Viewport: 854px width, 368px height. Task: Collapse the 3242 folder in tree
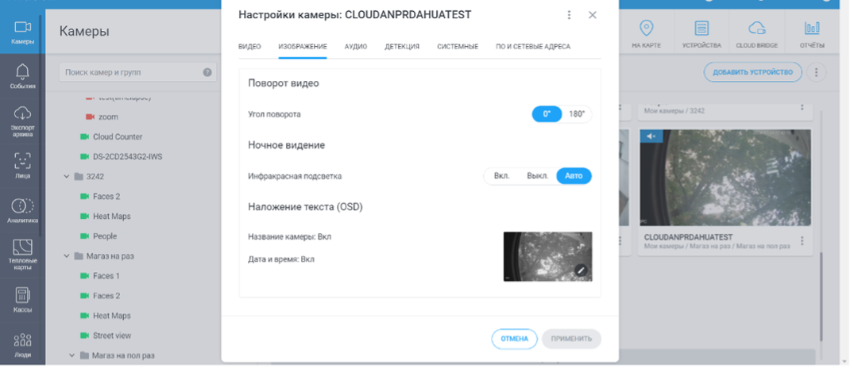pos(67,176)
